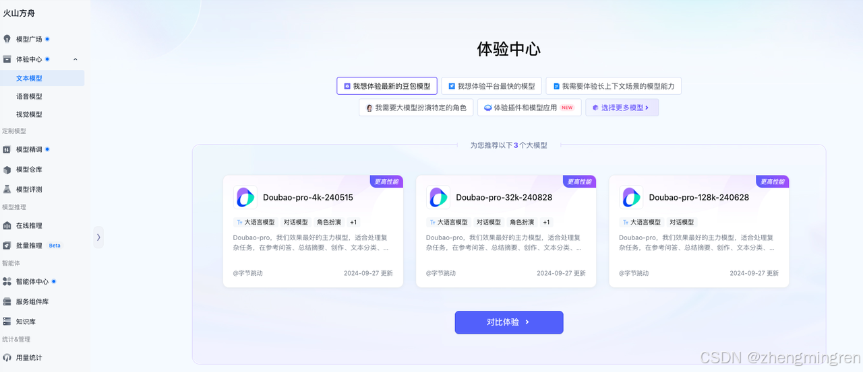Select 我想体验平台最快的模型 option
Viewport: 863px width, 372px height.
[x=492, y=86]
